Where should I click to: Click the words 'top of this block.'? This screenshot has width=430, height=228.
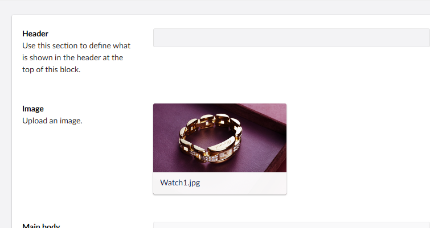51,69
